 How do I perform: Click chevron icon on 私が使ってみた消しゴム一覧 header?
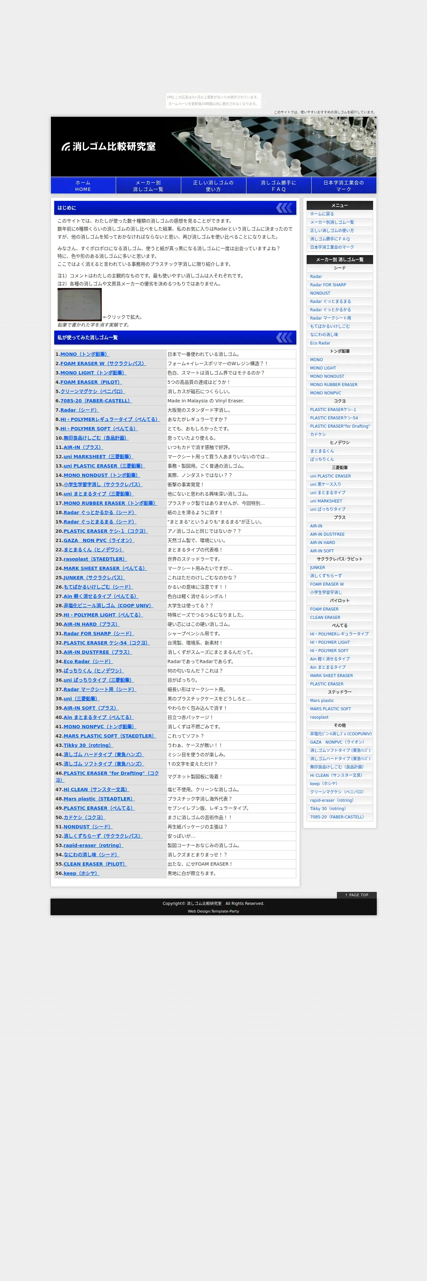click(284, 338)
